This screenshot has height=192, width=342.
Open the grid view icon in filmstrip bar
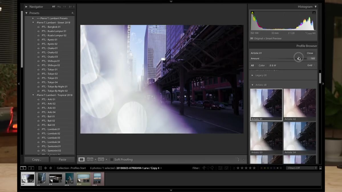pos(40,168)
